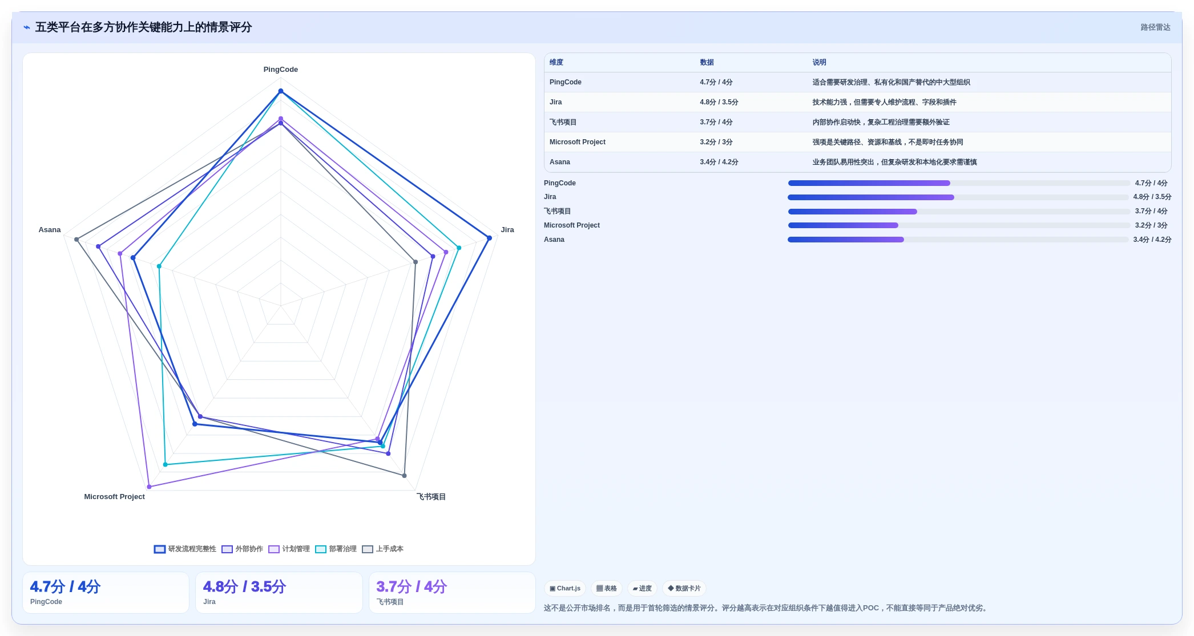Toggle the 部署治理 legend series

[336, 549]
